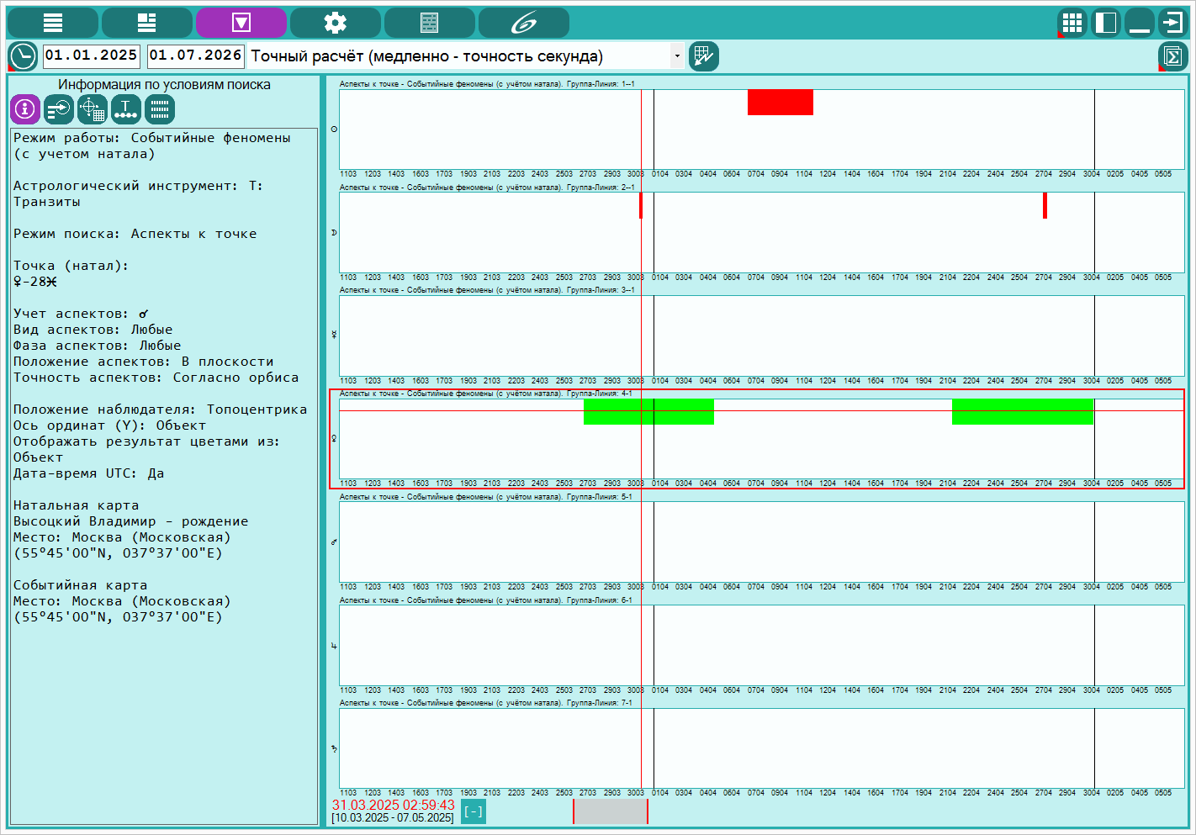1196x835 pixels.
Task: Click the 'Информация по условиям поиска' heading
Action: pyautogui.click(x=164, y=84)
